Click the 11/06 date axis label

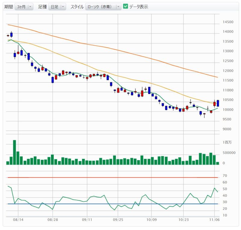coord(214,220)
